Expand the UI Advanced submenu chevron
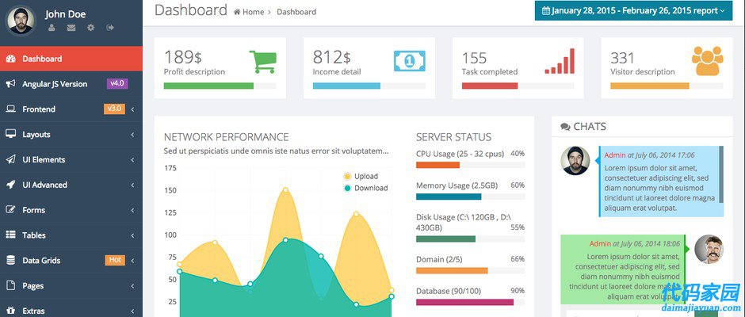745x317 pixels. [132, 185]
